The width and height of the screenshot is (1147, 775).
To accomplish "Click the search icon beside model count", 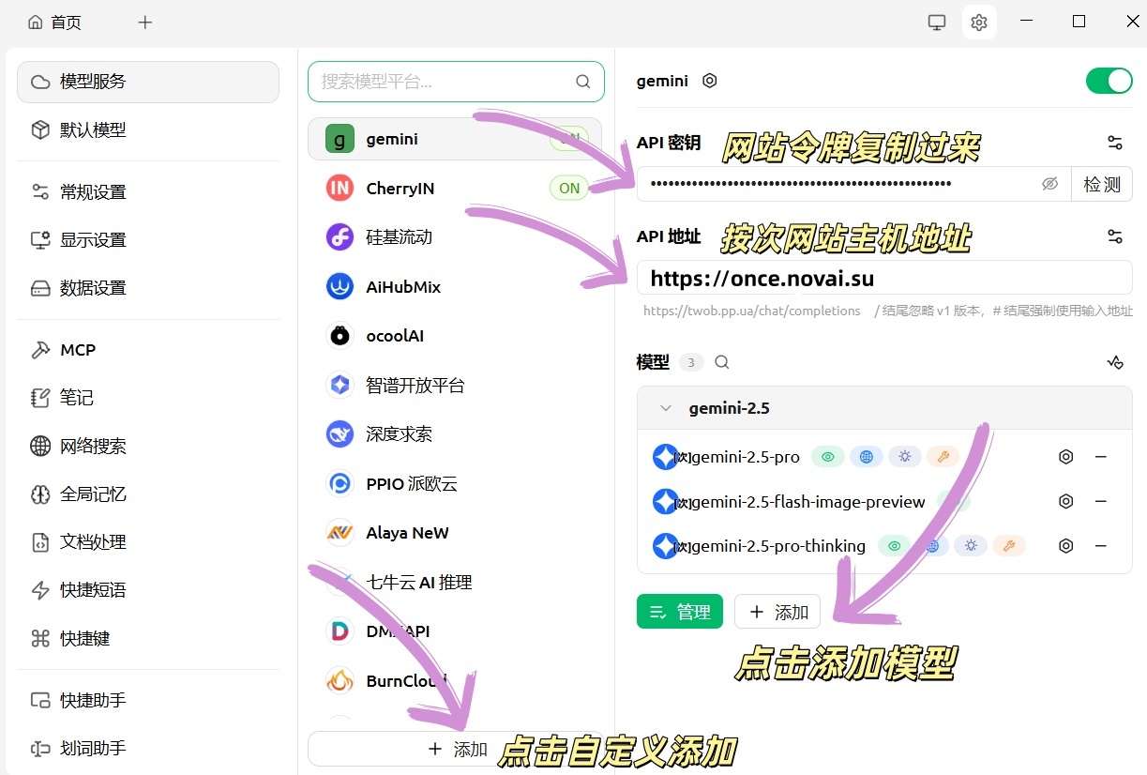I will (x=722, y=362).
